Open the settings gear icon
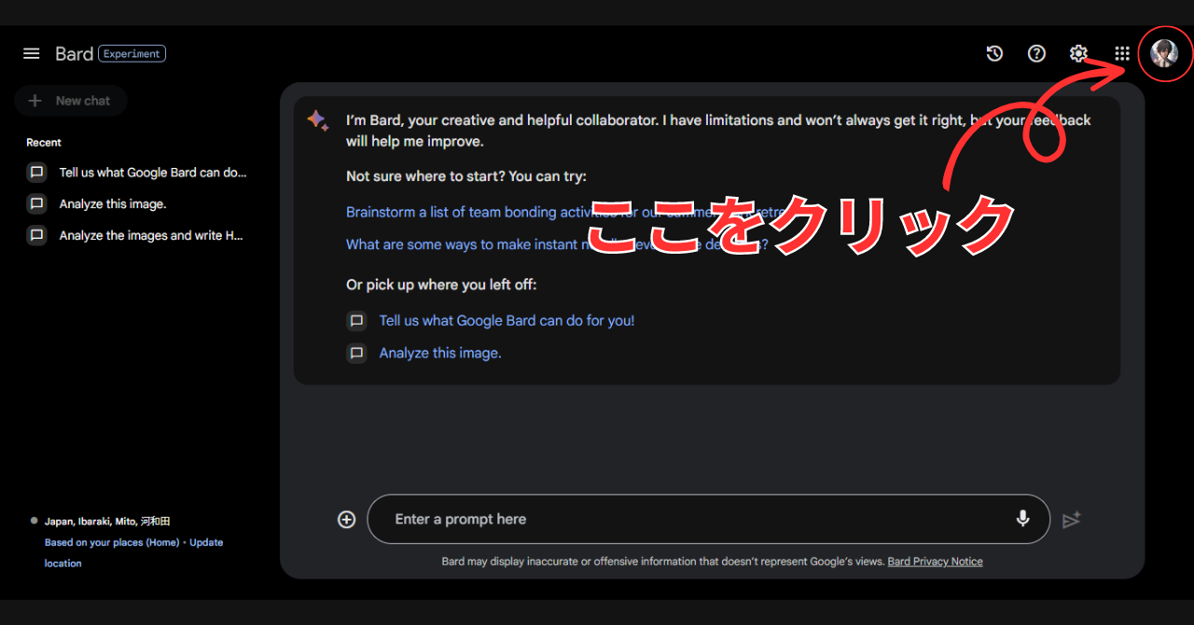The width and height of the screenshot is (1194, 625). (1079, 54)
